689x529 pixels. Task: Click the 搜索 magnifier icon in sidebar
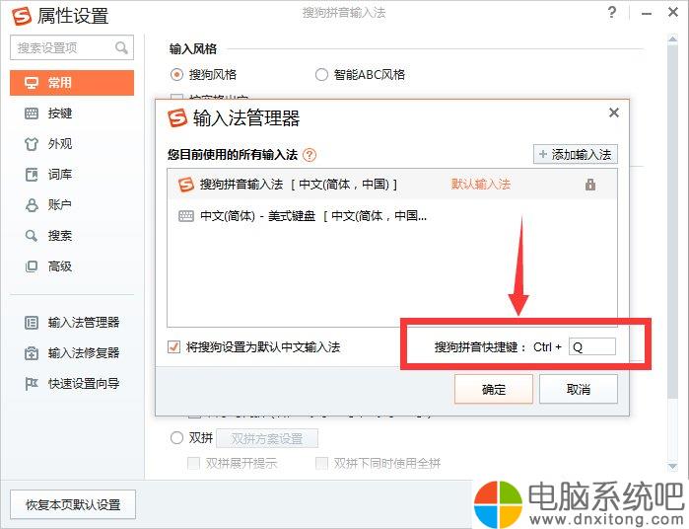pos(32,236)
